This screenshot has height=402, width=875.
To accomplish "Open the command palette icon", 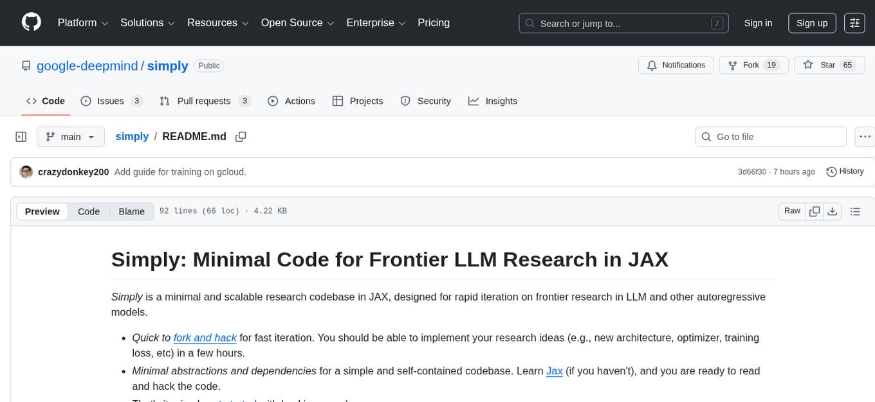I will click(854, 22).
